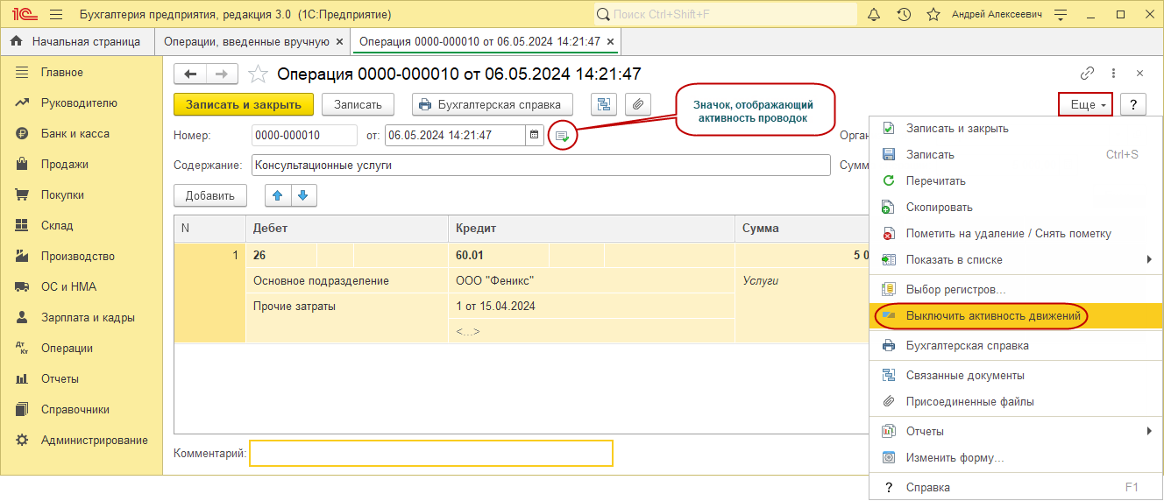1164x501 pixels.
Task: Choose Справка F1 menu item
Action: tap(1017, 487)
